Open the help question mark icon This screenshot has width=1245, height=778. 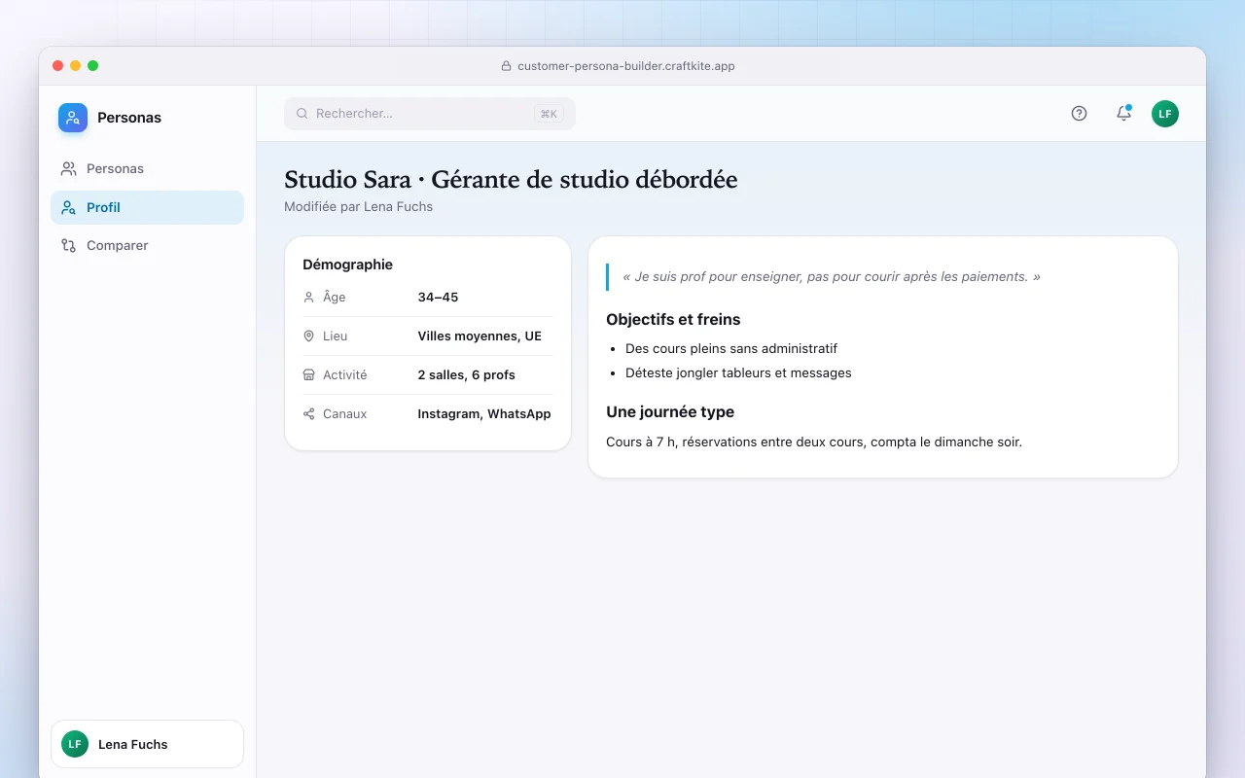pyautogui.click(x=1079, y=114)
